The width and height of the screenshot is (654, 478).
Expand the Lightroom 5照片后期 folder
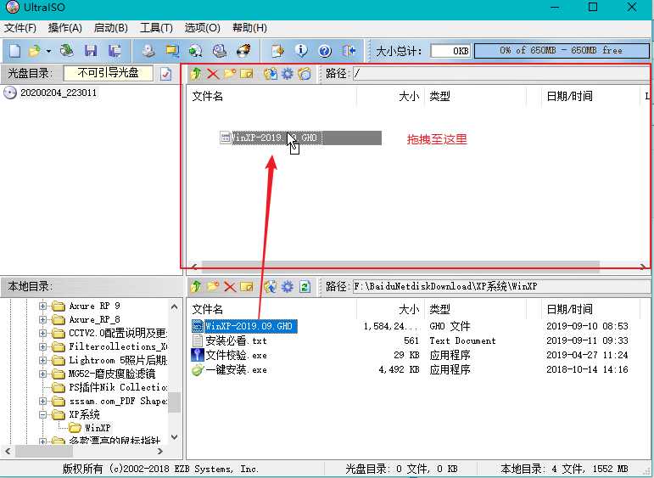(42, 360)
